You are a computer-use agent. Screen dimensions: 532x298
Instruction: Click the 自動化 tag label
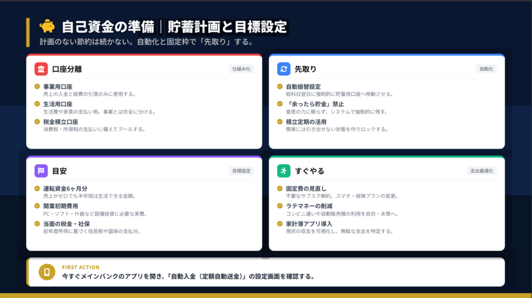point(486,69)
